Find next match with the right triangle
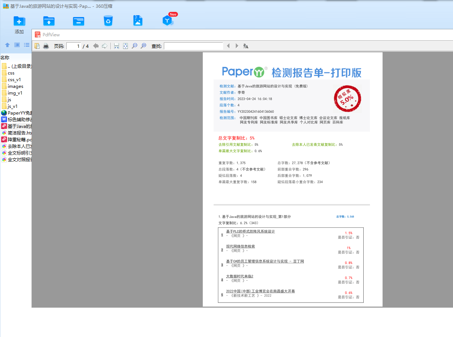 pos(237,46)
